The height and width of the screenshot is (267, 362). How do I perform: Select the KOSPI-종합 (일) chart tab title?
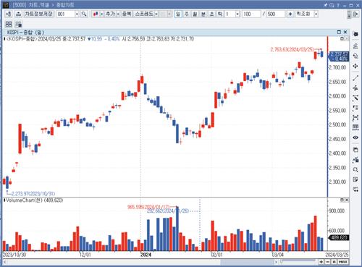pyautogui.click(x=25, y=33)
